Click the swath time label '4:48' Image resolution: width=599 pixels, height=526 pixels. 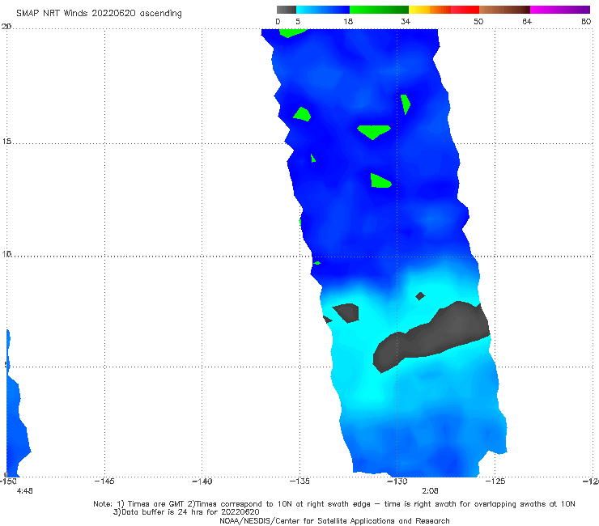[24, 491]
